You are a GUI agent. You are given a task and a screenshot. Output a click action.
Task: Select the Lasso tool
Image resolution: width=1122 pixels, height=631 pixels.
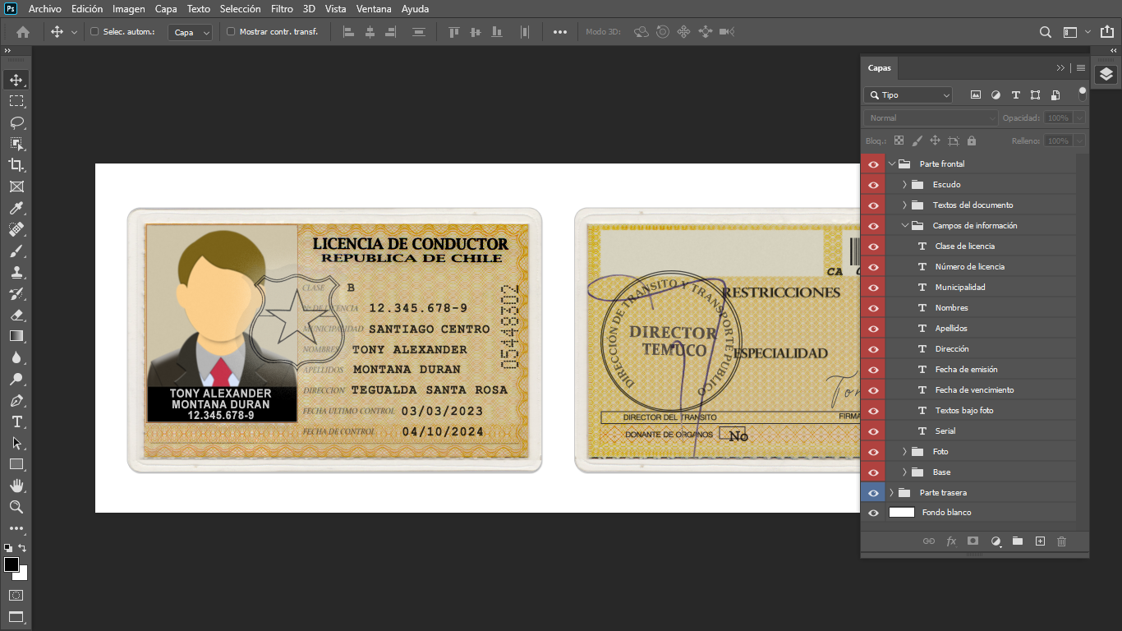tap(16, 122)
